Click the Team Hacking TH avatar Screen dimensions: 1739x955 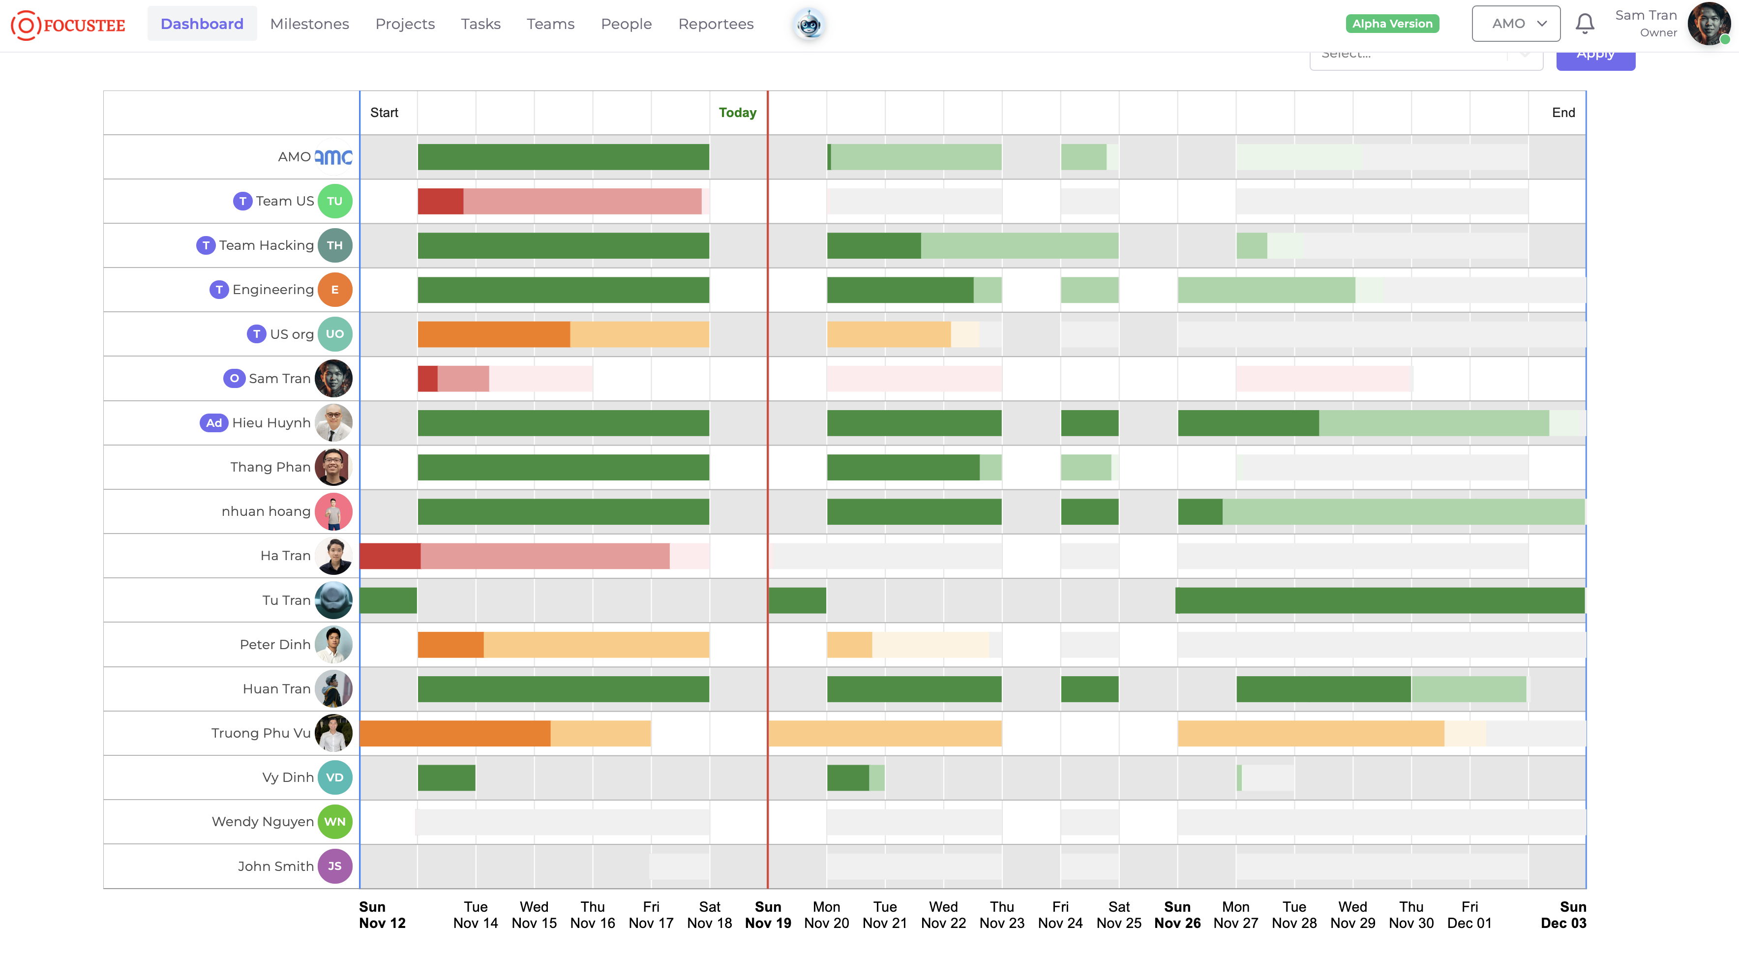335,246
